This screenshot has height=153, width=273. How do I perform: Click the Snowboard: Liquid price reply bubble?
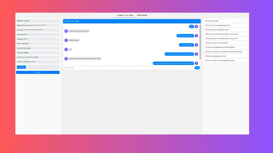[85, 58]
